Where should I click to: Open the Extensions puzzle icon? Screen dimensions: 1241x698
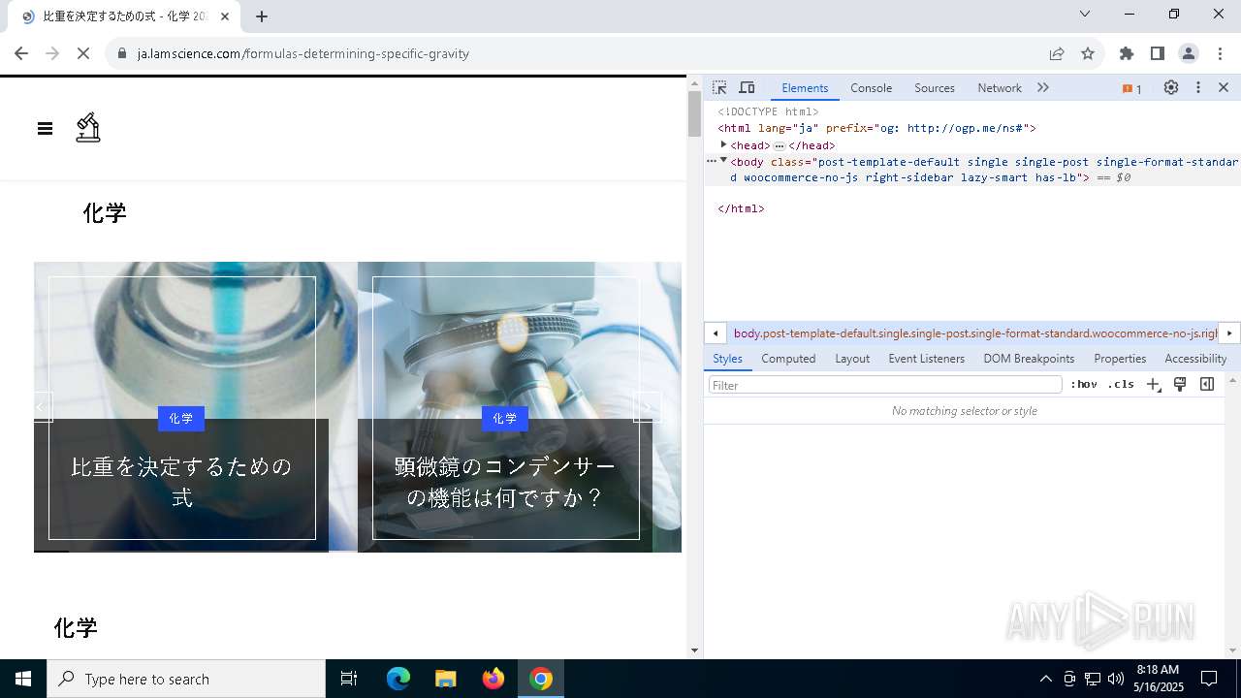click(1127, 53)
